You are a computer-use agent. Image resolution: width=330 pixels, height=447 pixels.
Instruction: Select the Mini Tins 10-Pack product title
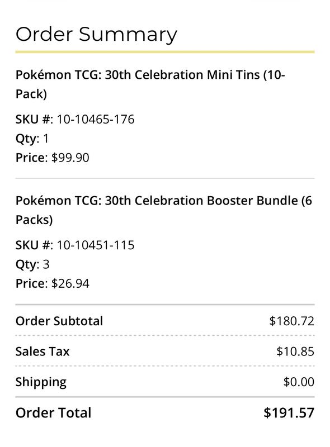tap(150, 84)
